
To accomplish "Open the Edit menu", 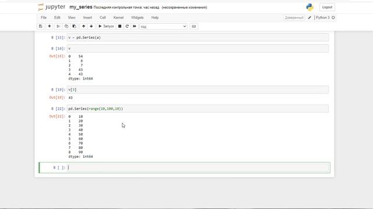I will tap(57, 17).
